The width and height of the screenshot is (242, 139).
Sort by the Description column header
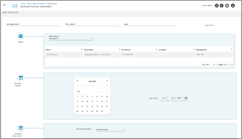(89, 50)
